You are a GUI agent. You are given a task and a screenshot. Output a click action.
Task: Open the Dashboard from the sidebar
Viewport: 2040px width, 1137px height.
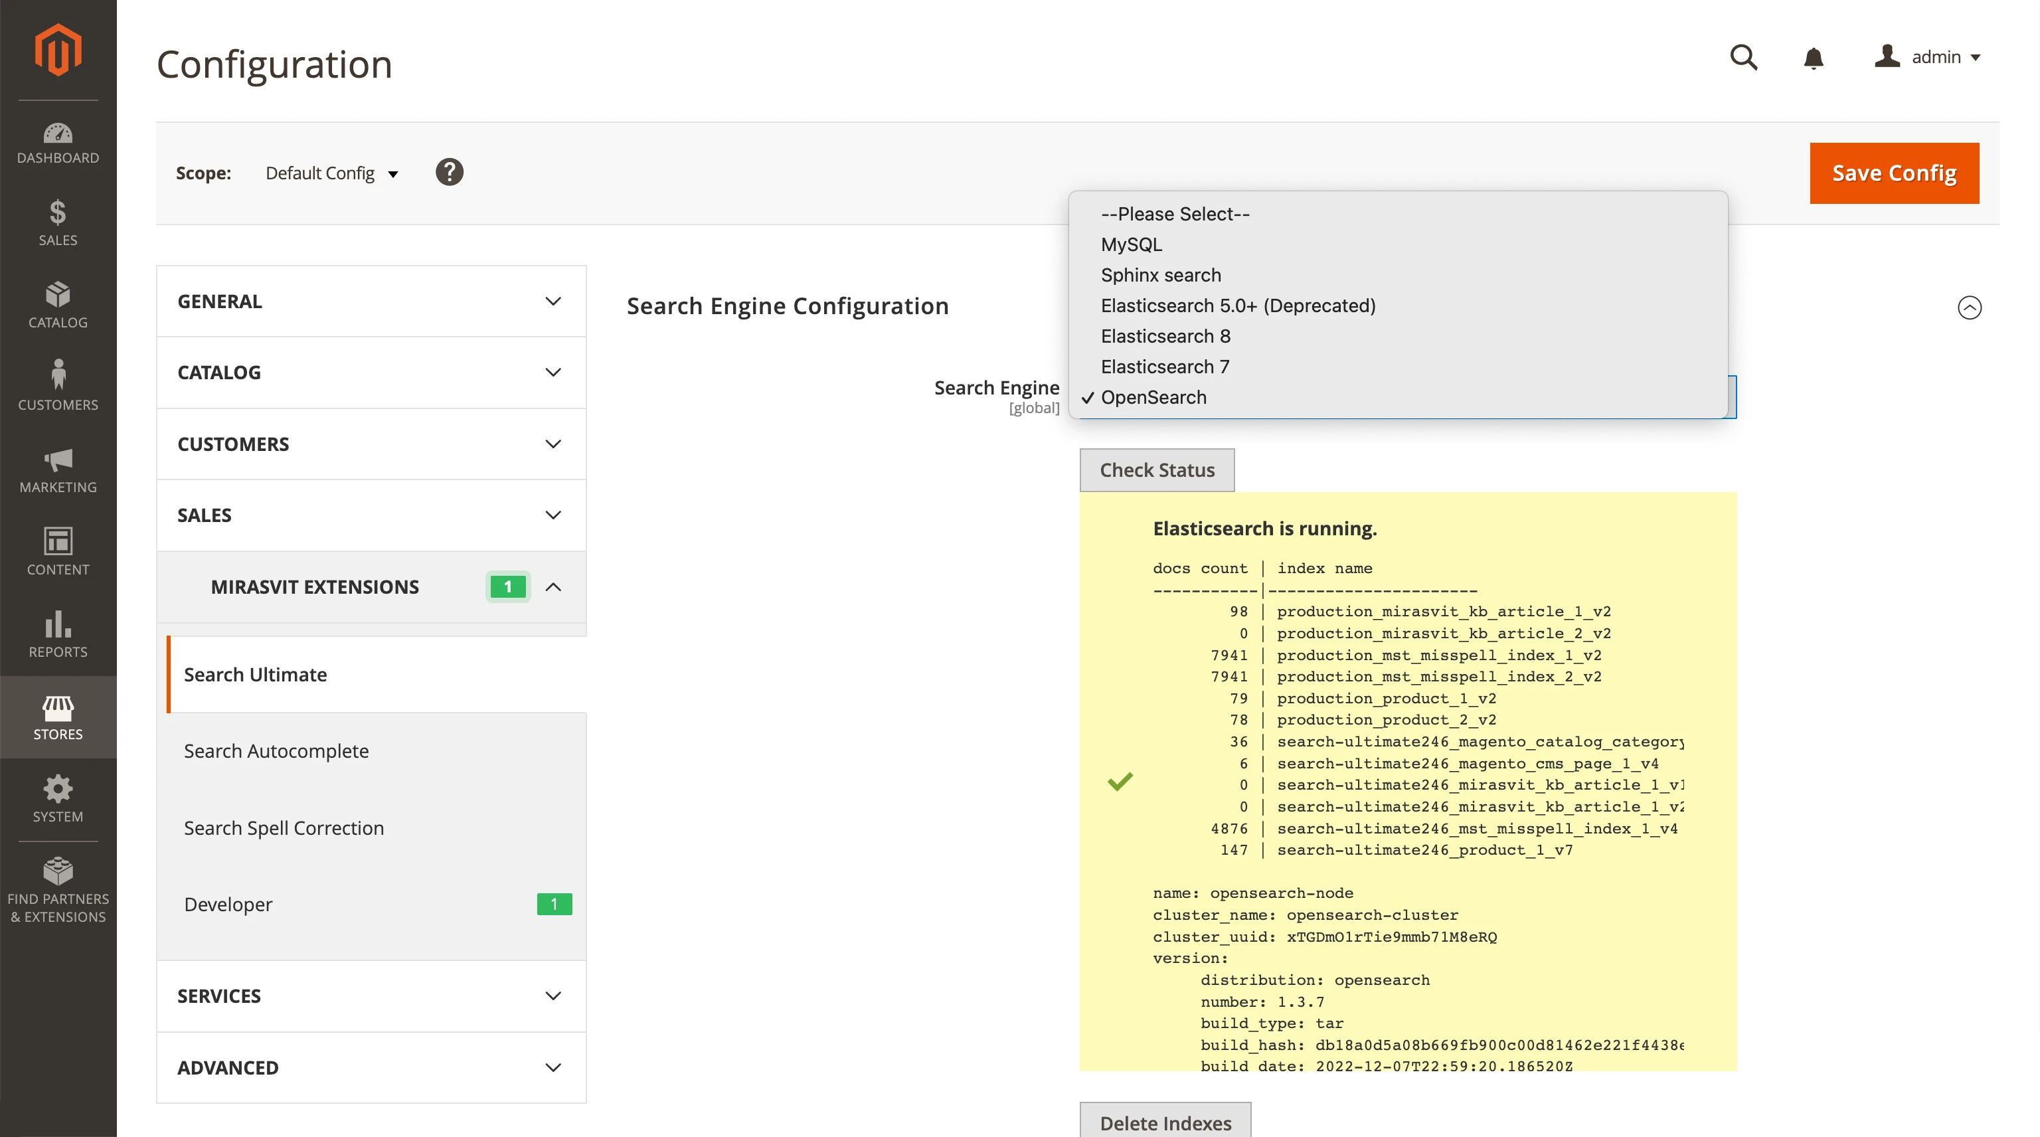(x=58, y=143)
